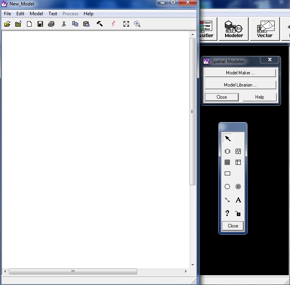Click the scroll down arrow
Screen dimensions: 290x285
click(193, 265)
